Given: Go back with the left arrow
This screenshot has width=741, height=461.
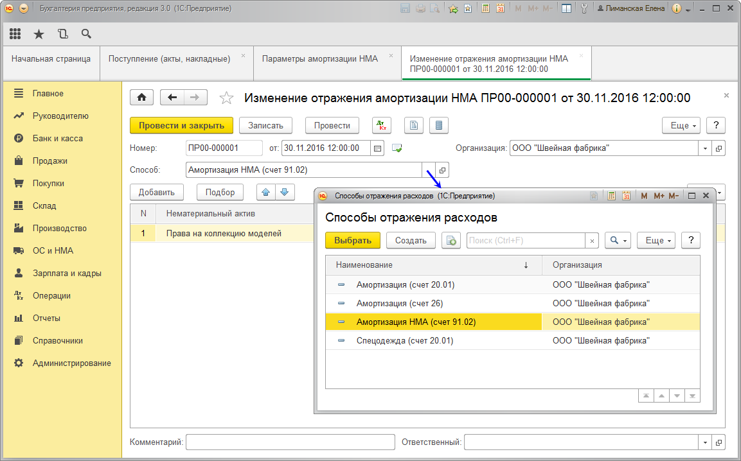Looking at the screenshot, I should pos(172,98).
